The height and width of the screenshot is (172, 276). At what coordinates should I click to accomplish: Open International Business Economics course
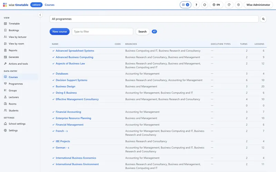pos(76,158)
